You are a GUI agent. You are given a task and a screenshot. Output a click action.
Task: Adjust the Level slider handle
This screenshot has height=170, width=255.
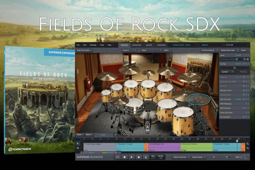(x=237, y=59)
